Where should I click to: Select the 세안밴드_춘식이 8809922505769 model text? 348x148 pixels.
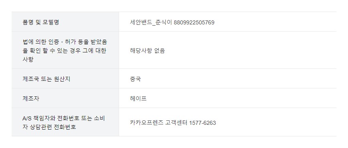(x=172, y=22)
